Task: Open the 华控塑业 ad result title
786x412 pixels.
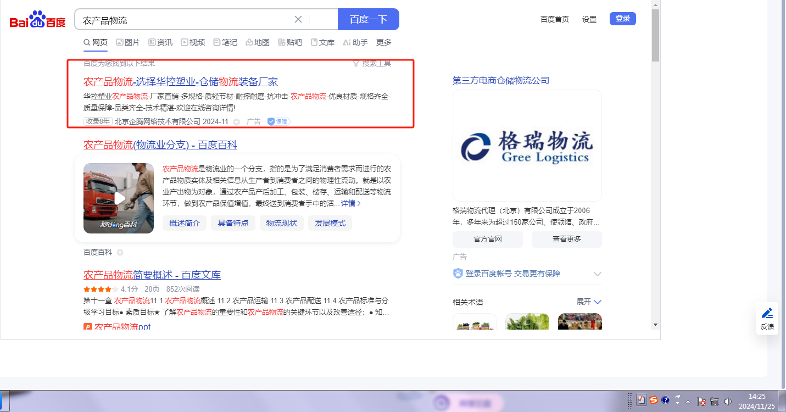Action: click(x=181, y=82)
